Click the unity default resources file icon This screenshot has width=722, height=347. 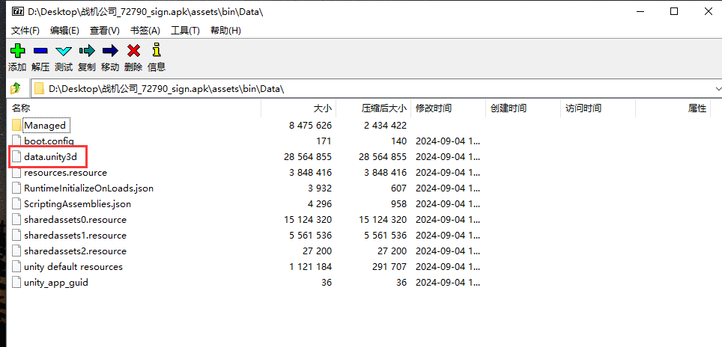click(x=16, y=266)
